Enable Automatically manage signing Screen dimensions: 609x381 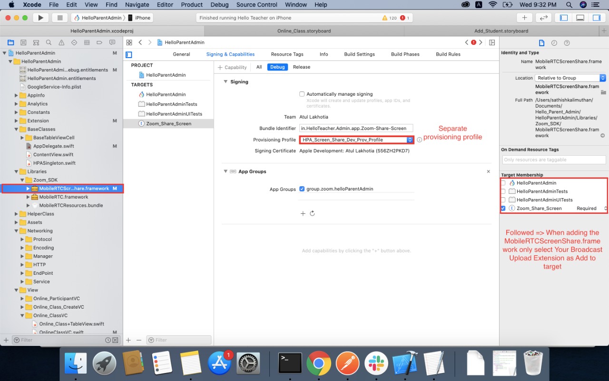[302, 94]
